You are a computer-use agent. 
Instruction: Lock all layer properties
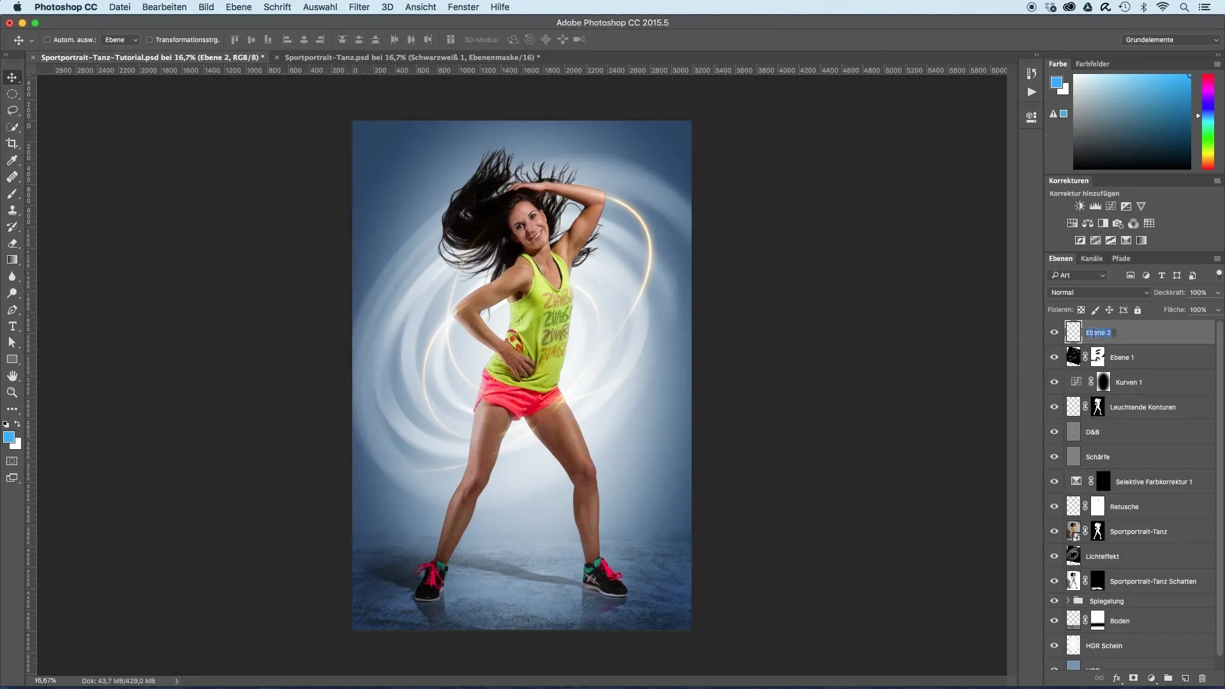click(1138, 310)
